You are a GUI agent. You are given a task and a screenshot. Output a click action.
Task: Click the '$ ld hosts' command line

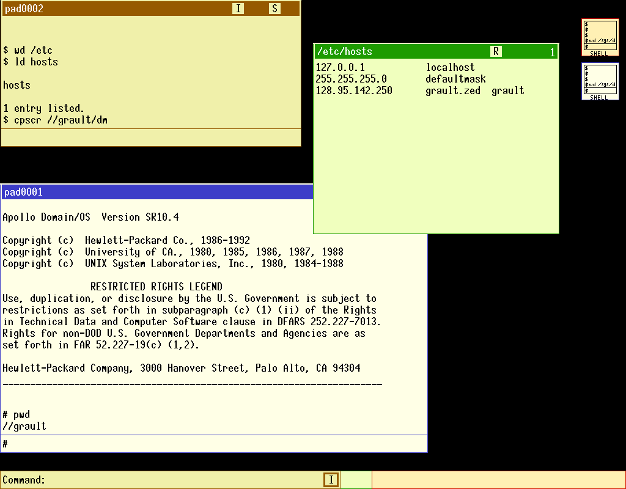tap(31, 62)
